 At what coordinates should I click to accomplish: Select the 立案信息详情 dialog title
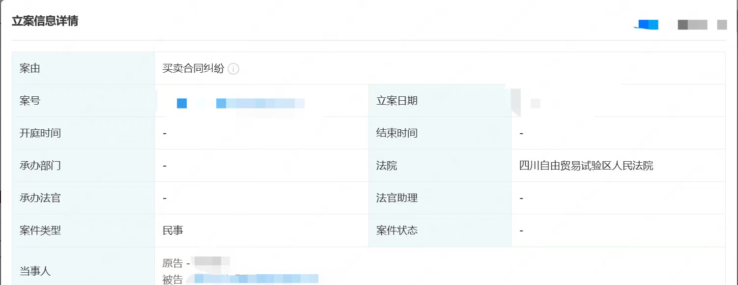45,21
